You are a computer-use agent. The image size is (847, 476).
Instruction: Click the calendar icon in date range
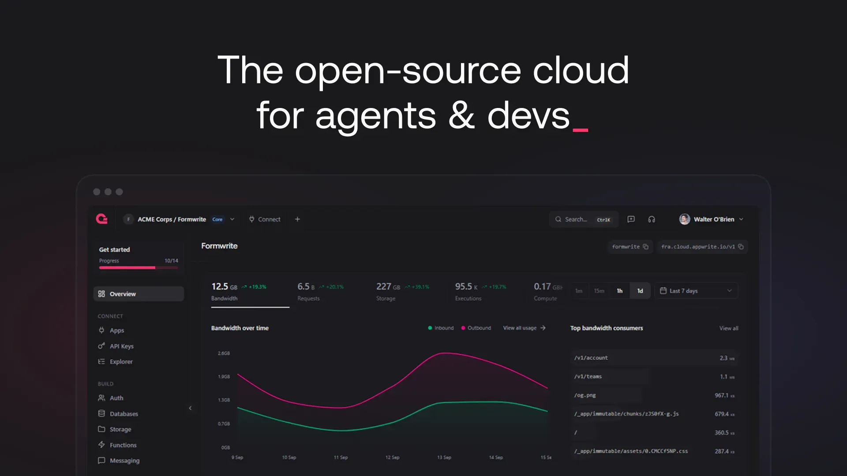tap(663, 290)
